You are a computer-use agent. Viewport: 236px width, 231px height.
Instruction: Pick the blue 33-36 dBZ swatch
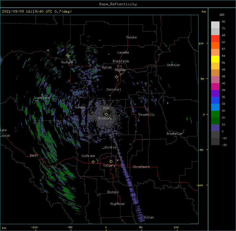[x=215, y=100]
